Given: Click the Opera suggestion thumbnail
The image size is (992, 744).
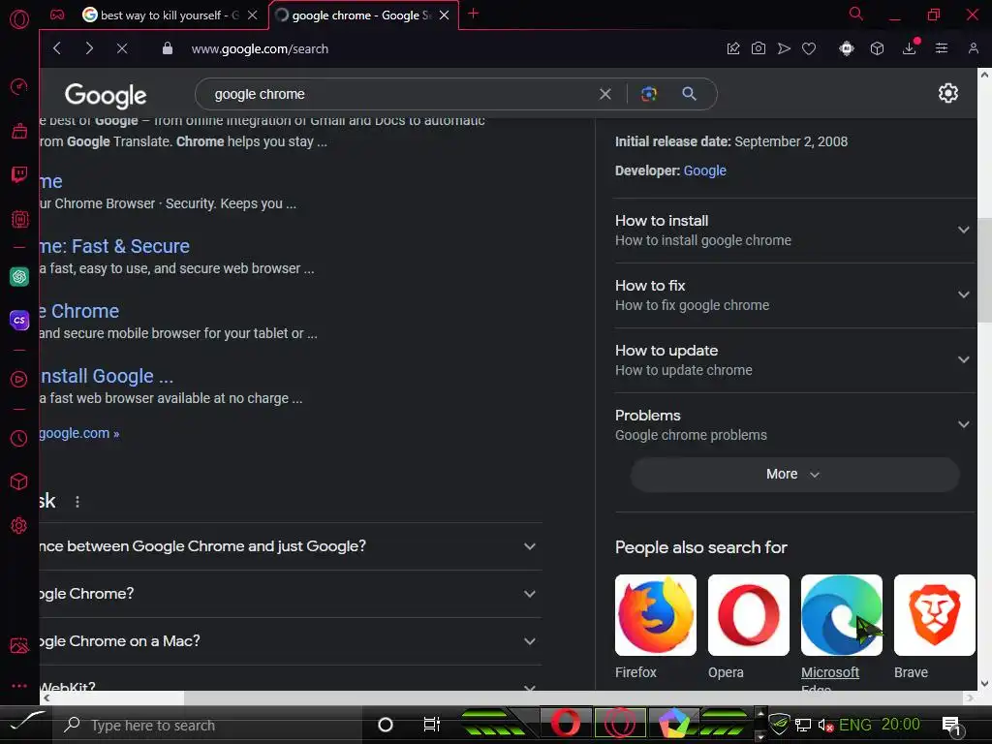Looking at the screenshot, I should pos(749,615).
